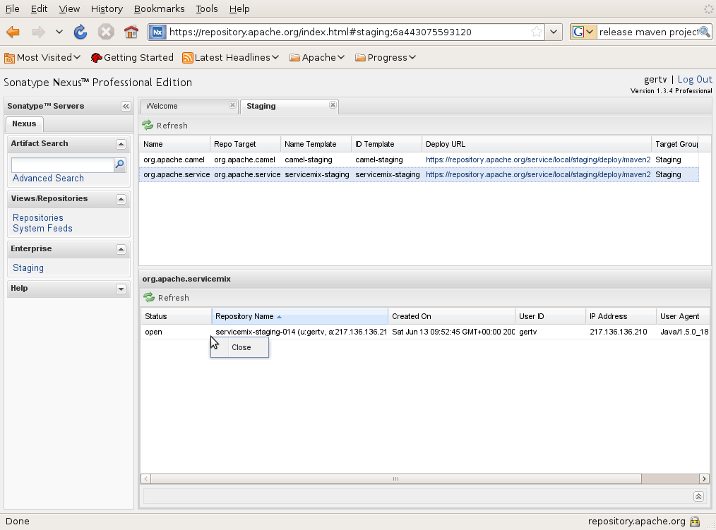Select the servicemix-staging-014 repository row

click(425, 332)
